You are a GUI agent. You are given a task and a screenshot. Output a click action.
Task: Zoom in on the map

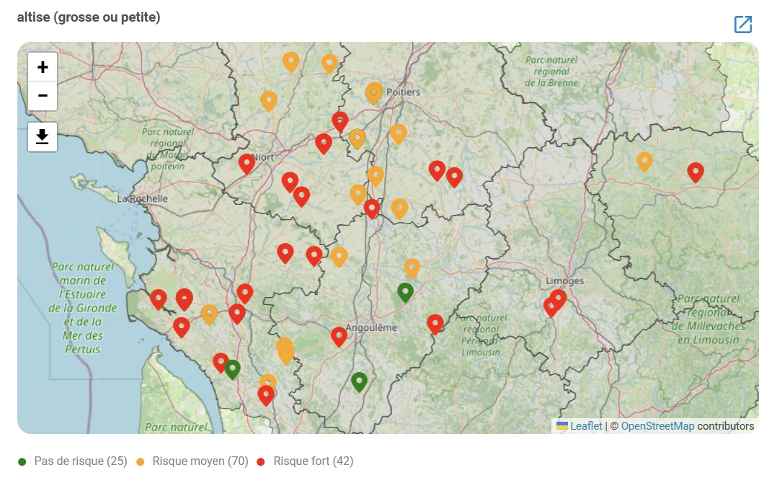coord(43,67)
